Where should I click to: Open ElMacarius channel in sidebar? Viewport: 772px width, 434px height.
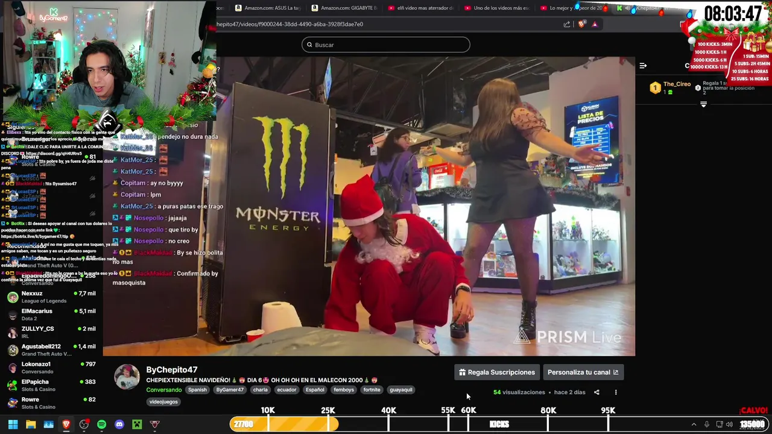coord(51,315)
